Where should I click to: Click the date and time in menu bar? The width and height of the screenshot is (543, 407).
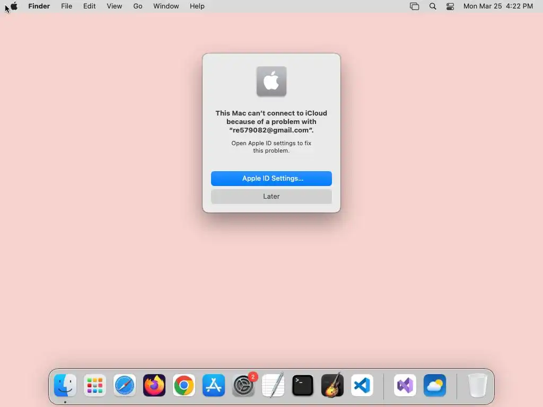[x=498, y=6]
